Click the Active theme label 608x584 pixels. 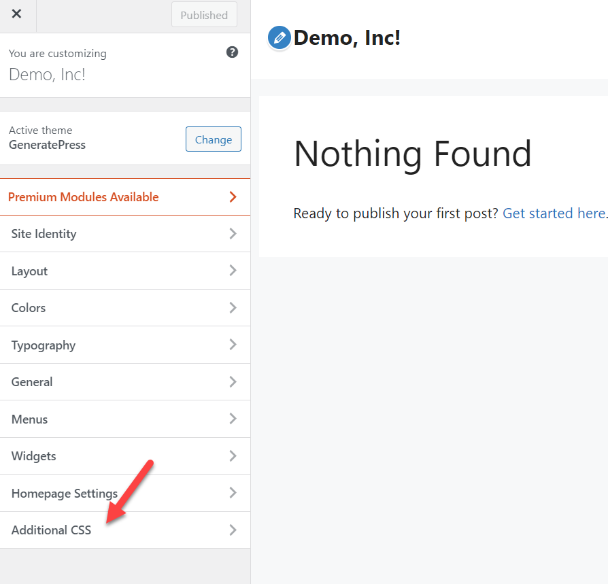(x=41, y=131)
